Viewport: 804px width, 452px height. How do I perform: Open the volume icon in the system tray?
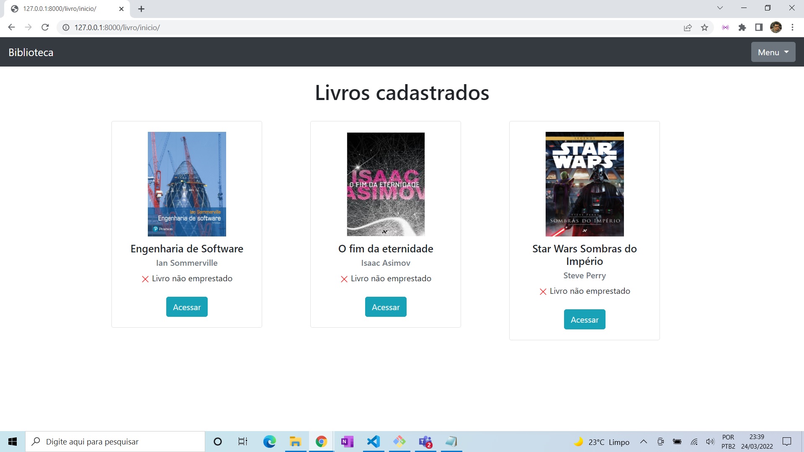coord(710,442)
